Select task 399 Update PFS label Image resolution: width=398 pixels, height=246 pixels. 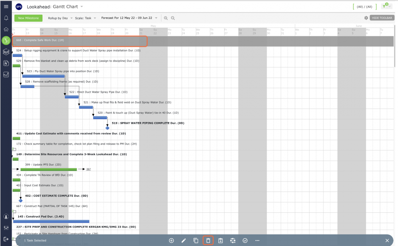(x=43, y=165)
